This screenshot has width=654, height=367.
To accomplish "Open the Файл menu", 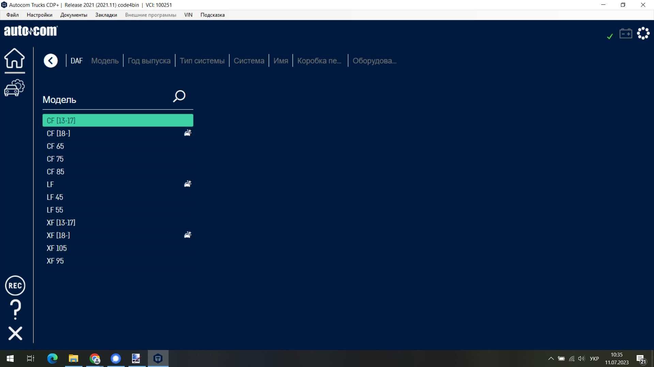I will (13, 15).
